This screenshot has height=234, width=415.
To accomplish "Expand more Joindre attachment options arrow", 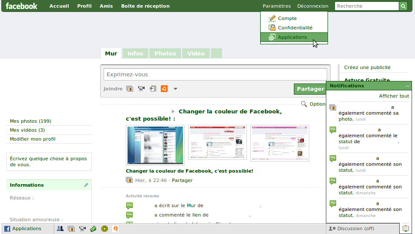I will click(175, 89).
